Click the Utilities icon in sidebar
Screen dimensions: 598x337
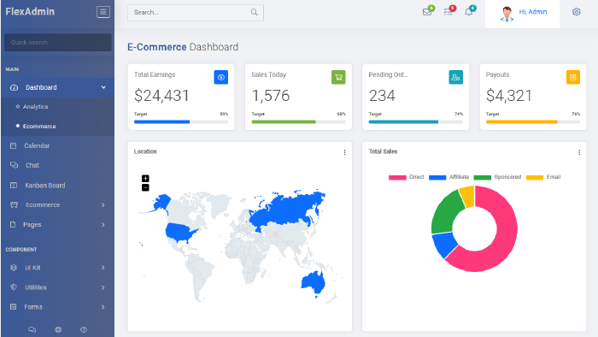(x=14, y=287)
